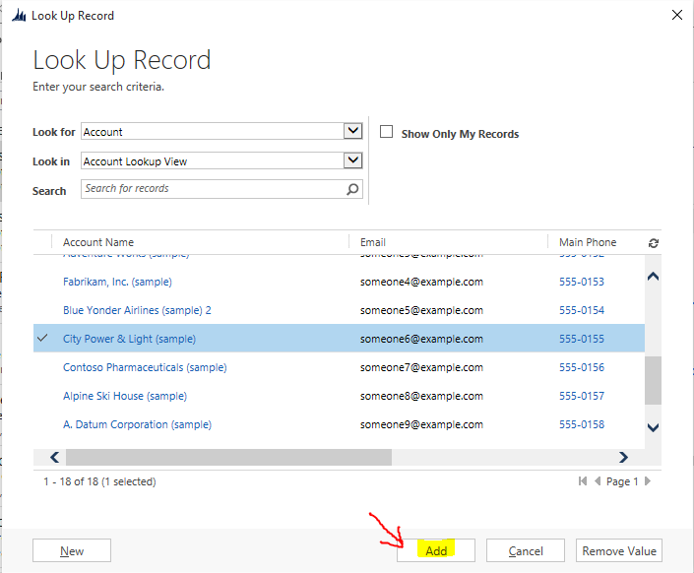Select someone4@example.com email cell
Image resolution: width=694 pixels, height=573 pixels.
click(421, 282)
